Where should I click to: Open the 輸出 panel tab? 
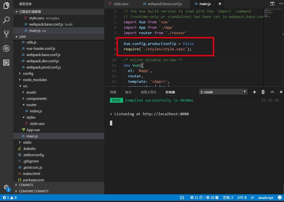[x=128, y=92]
